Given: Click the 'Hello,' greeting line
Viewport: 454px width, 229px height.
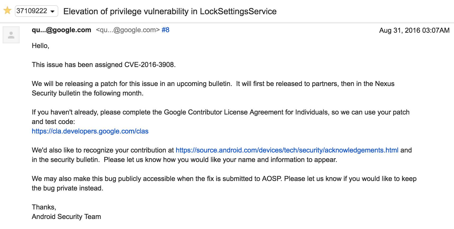Looking at the screenshot, I should point(41,46).
